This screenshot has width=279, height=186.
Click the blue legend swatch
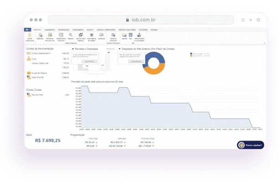[191, 54]
